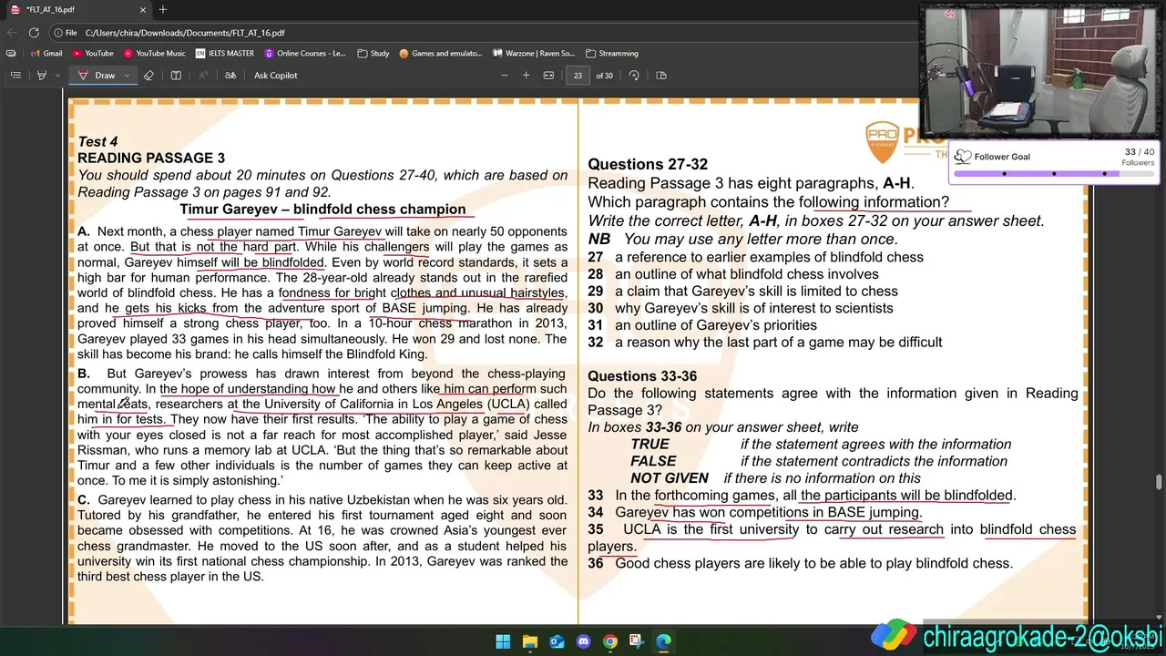Expand the Draw tool options arrow

[127, 76]
